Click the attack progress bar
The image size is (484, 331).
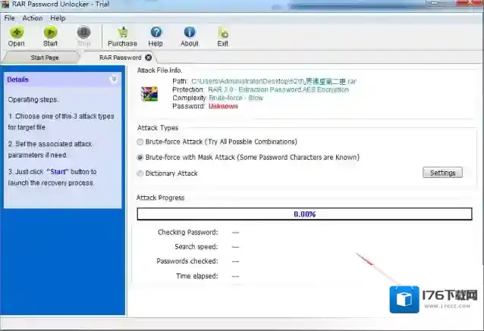tap(303, 214)
